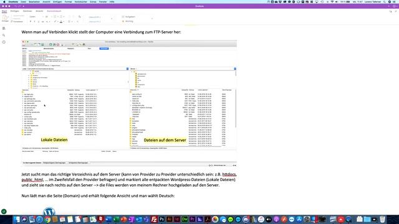Open Spotlight search in menu bar
Screen dimensions: 399x224
click(x=385, y=2)
